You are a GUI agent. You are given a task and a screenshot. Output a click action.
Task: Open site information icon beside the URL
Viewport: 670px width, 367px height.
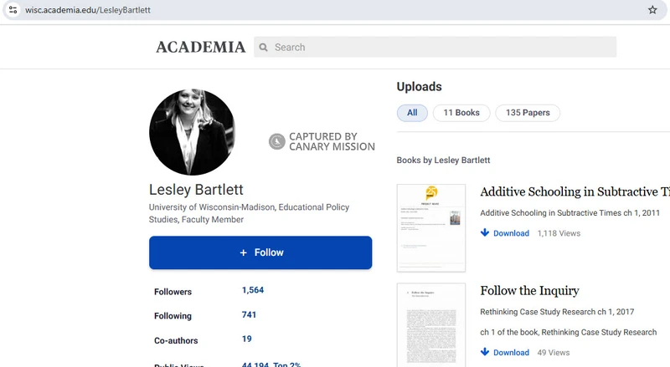pos(13,10)
